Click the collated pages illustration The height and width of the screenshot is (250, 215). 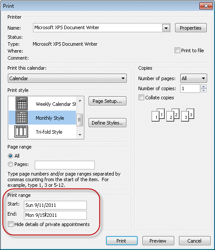pyautogui.click(x=173, y=115)
